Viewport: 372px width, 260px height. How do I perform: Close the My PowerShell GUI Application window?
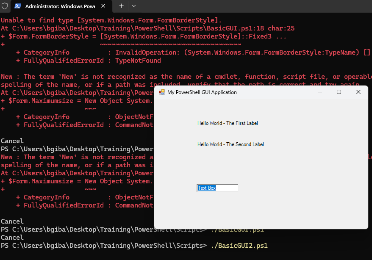358,92
